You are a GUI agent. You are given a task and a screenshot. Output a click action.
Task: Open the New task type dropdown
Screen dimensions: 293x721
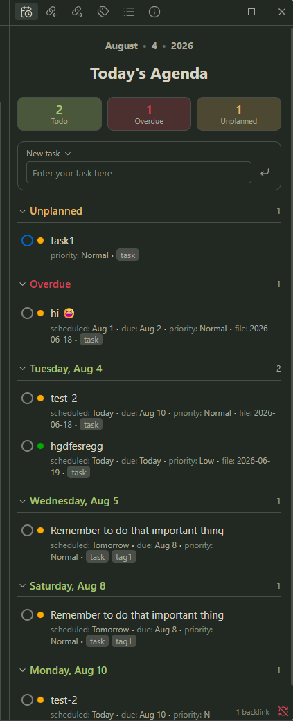48,154
